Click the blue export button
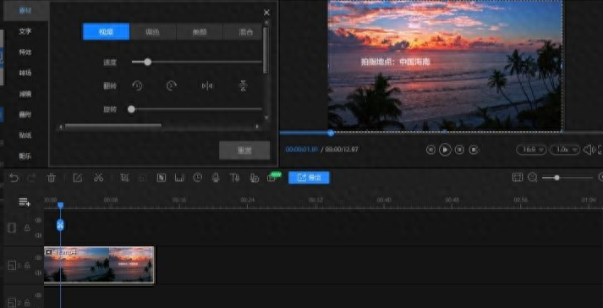603x308 pixels. tap(309, 178)
